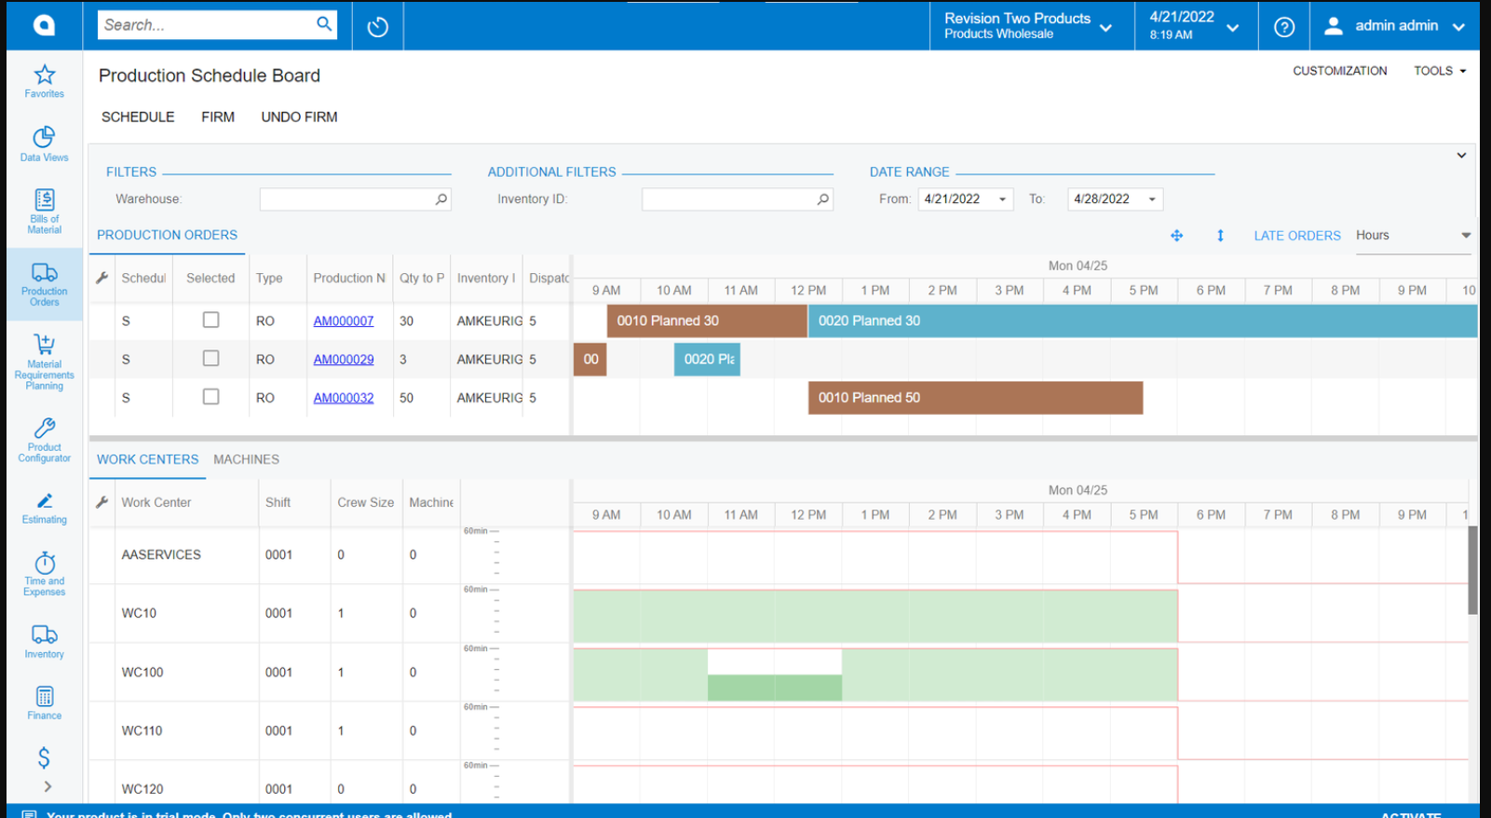Viewport: 1491px width, 818px height.
Task: Open Product Configurator module
Action: [x=44, y=440]
